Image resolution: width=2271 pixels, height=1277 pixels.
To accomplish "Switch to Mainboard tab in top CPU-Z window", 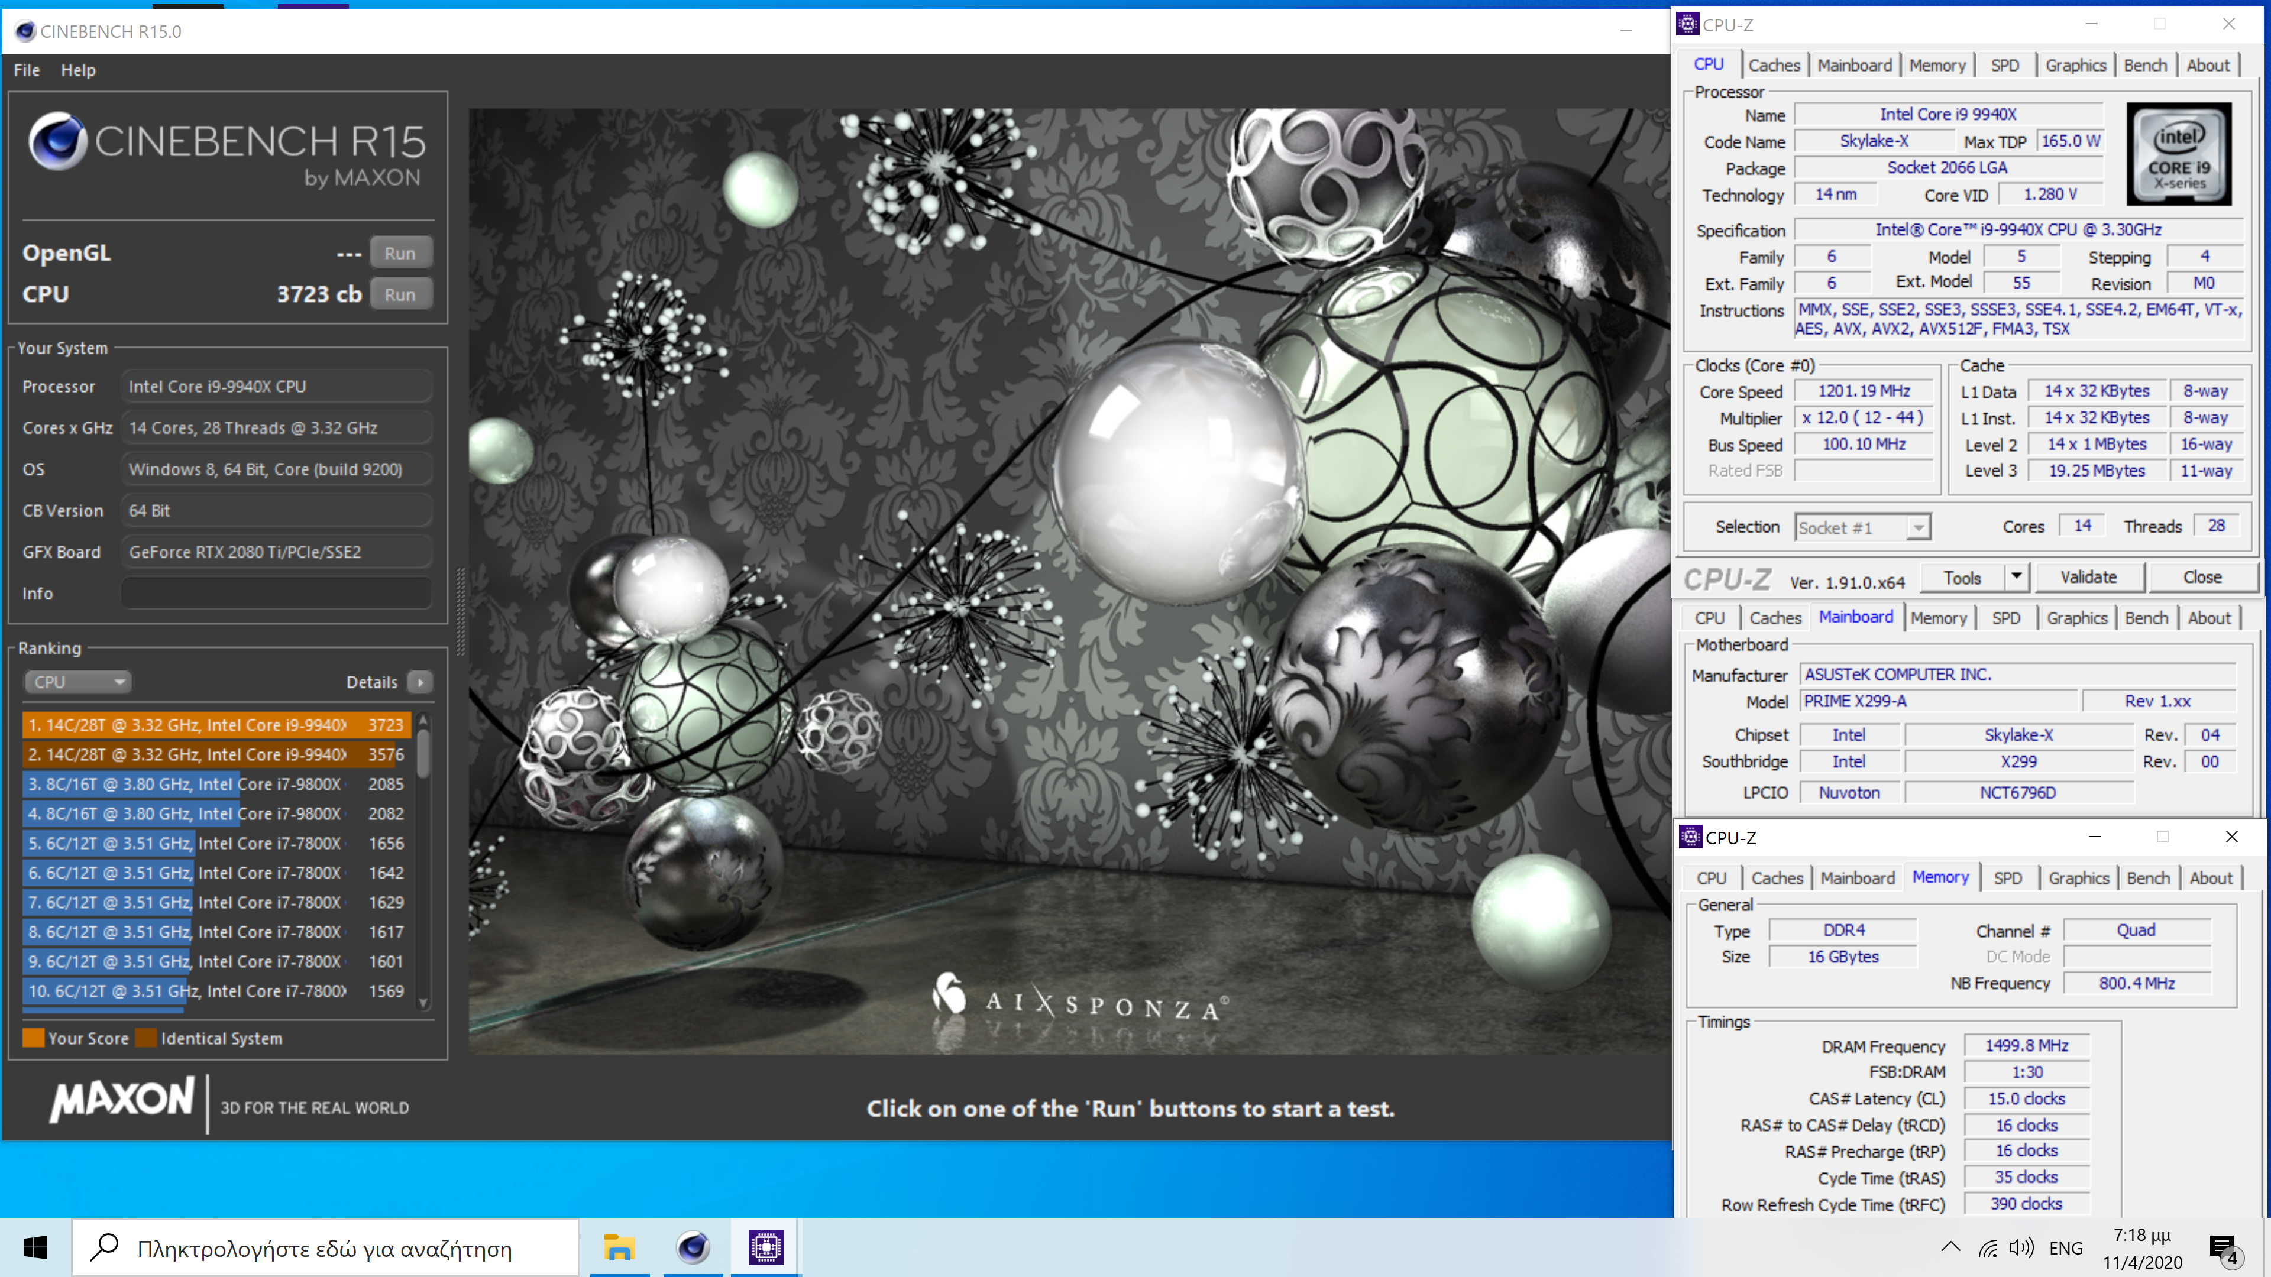I will click(1854, 65).
